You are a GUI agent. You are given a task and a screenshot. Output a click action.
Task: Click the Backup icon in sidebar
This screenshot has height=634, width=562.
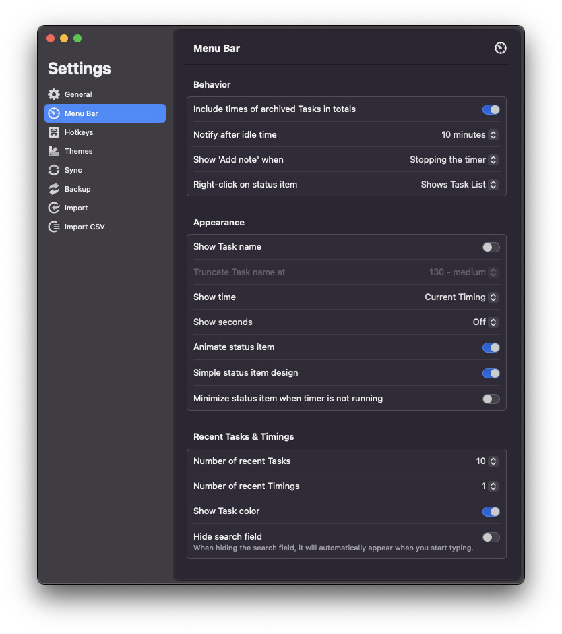click(54, 189)
